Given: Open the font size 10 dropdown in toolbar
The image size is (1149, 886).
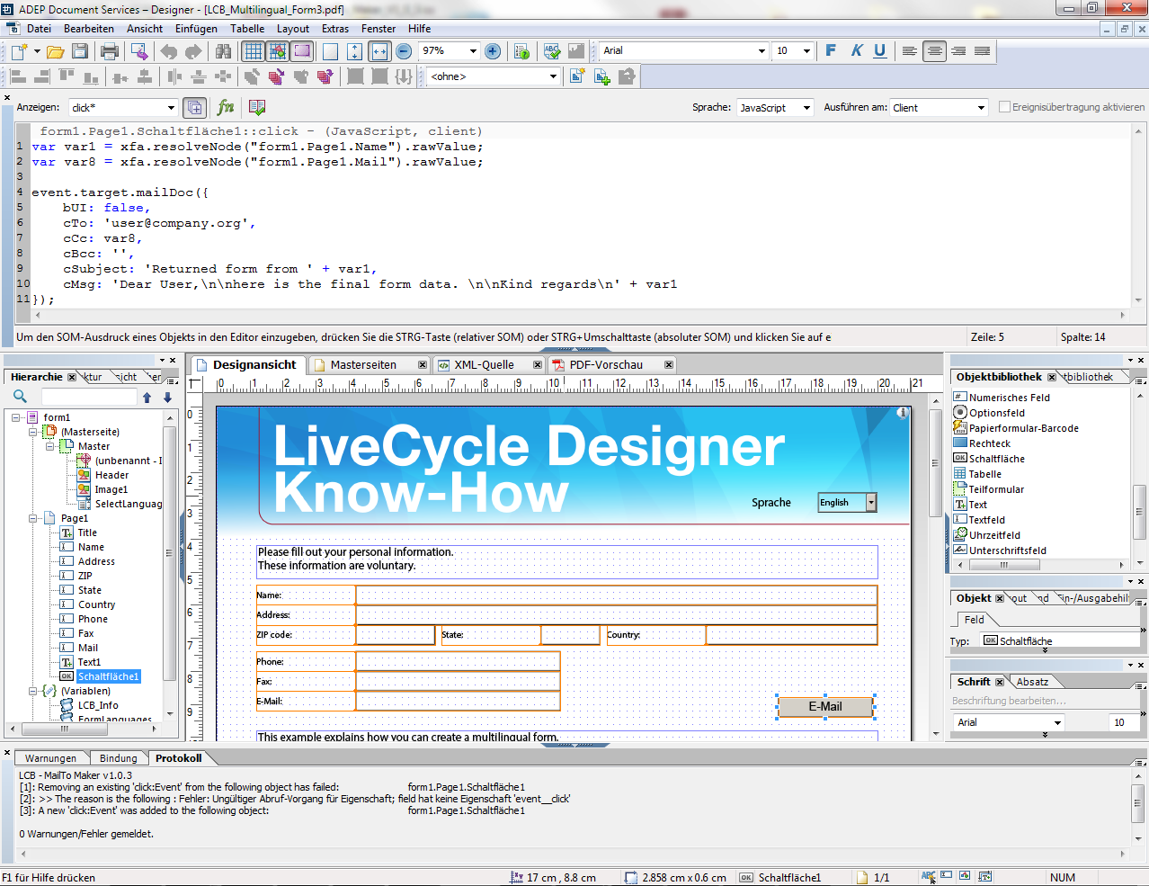Looking at the screenshot, I should click(x=806, y=51).
